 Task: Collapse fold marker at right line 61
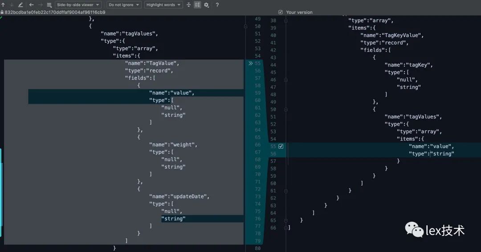[285, 191]
